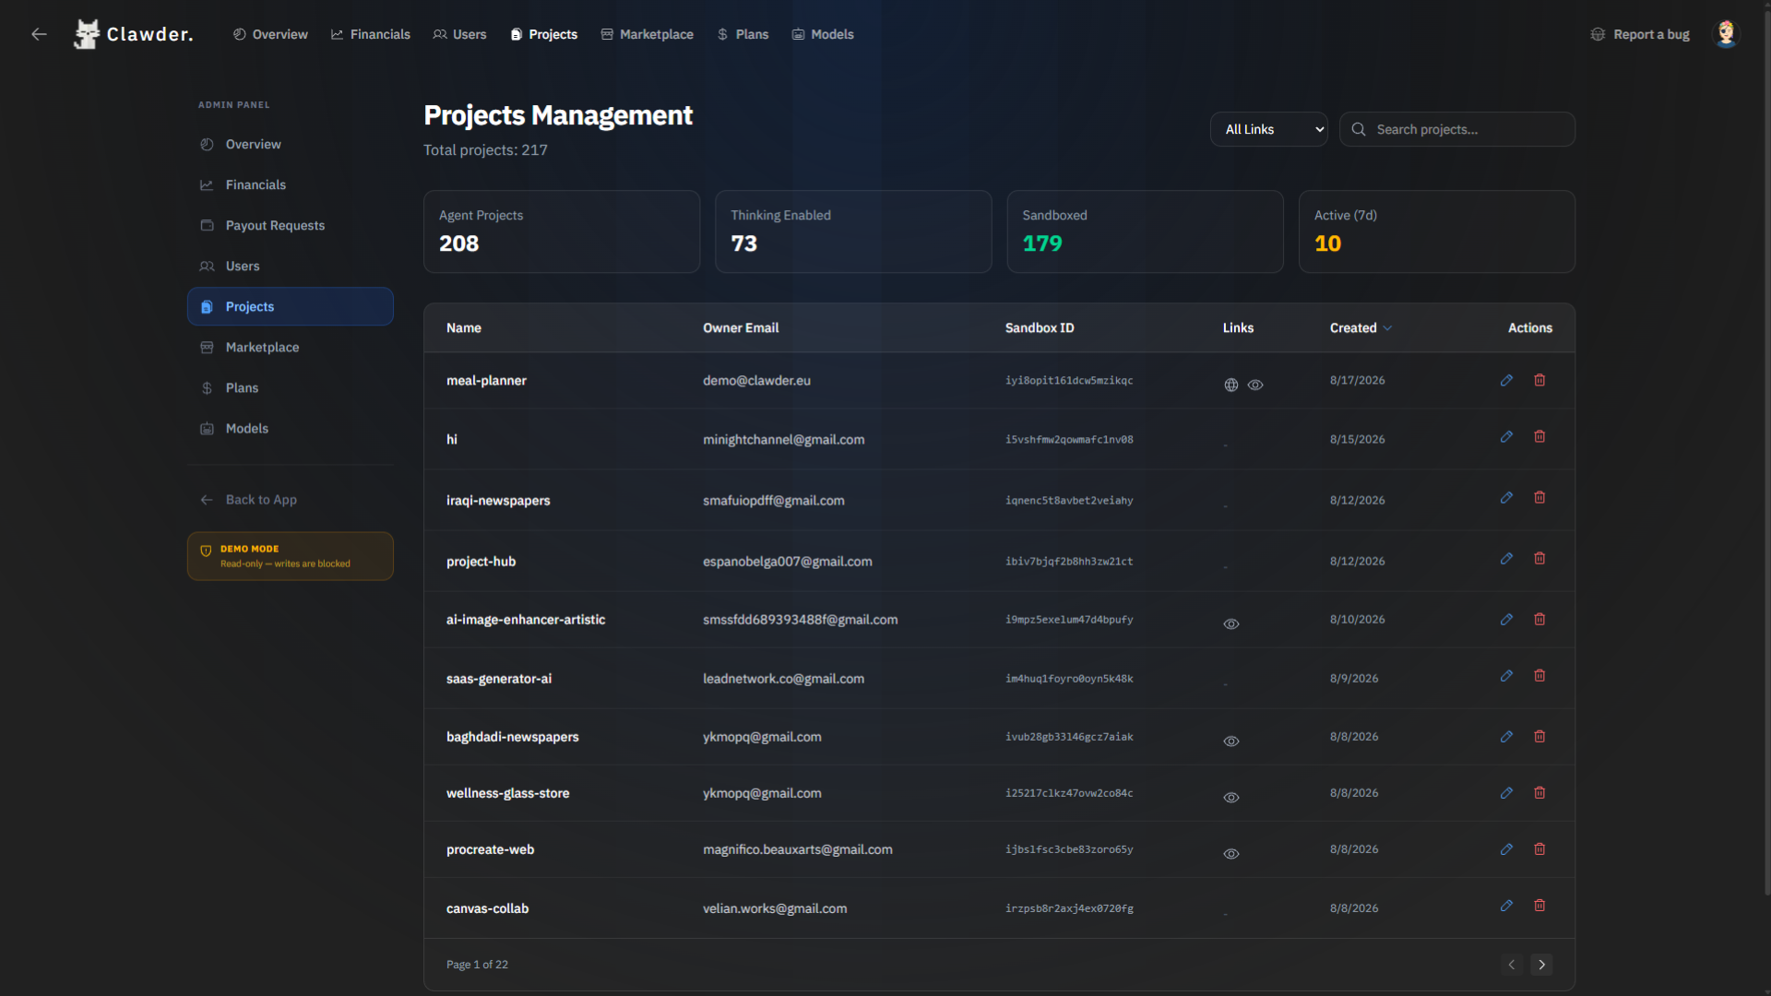This screenshot has height=996, width=1771.
Task: Open user avatar profile menu
Action: tap(1726, 34)
